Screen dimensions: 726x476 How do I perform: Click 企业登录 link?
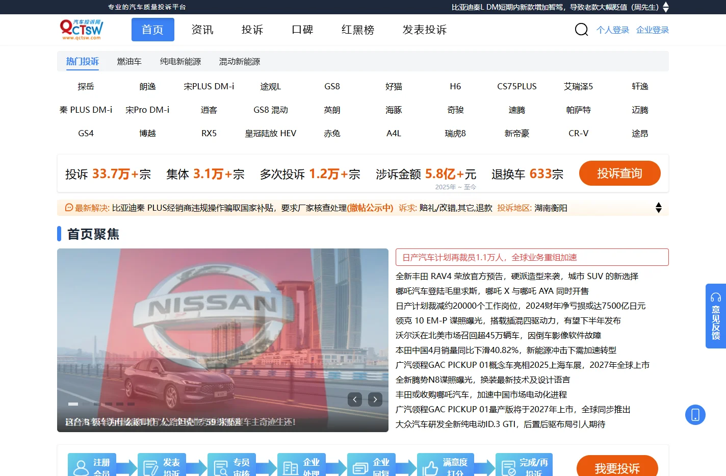pos(653,30)
